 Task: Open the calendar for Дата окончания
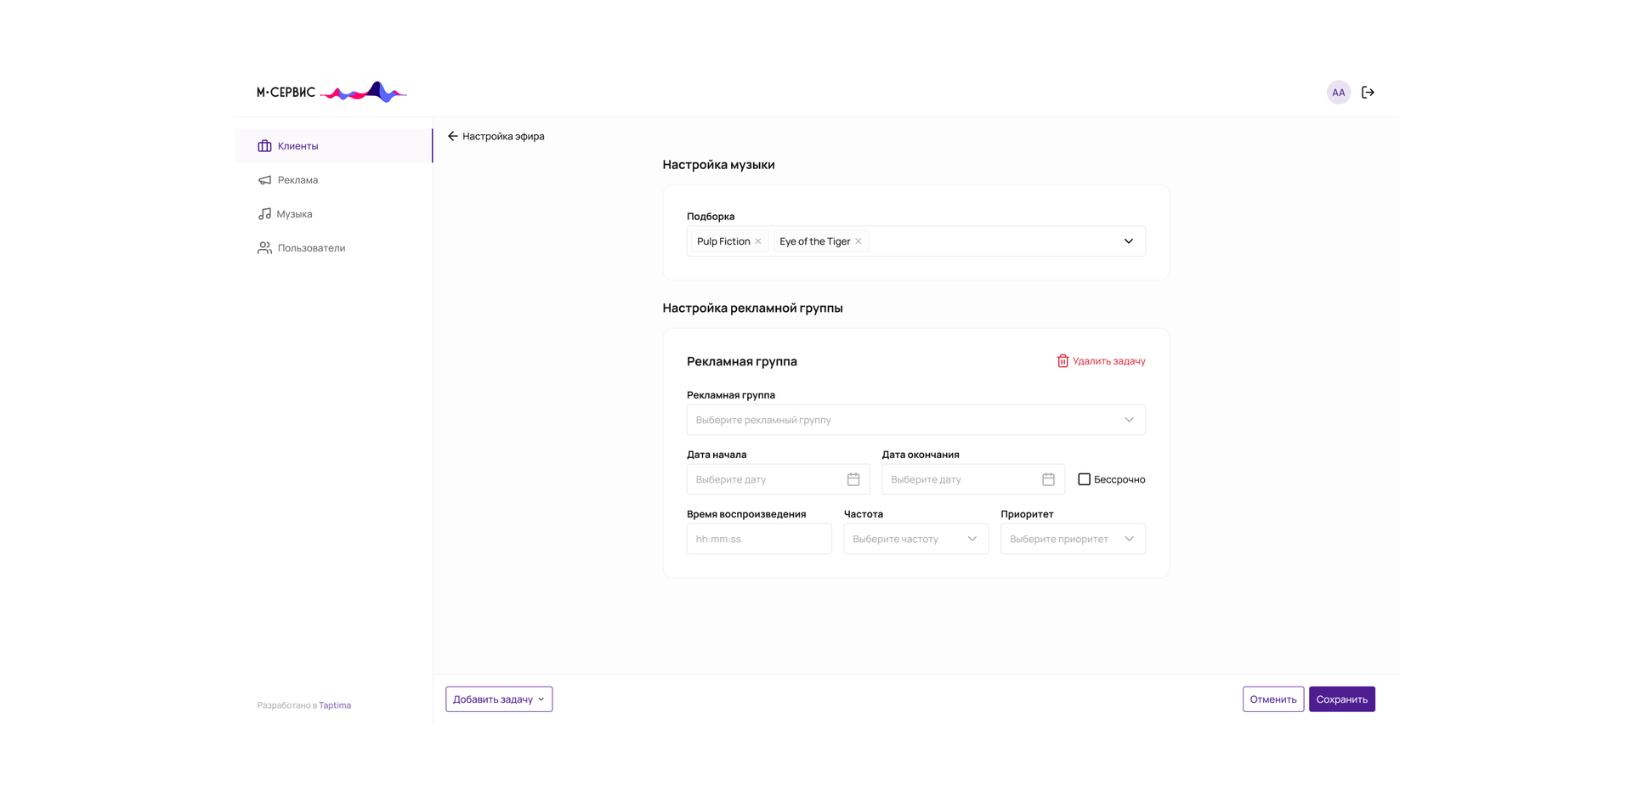(1048, 479)
